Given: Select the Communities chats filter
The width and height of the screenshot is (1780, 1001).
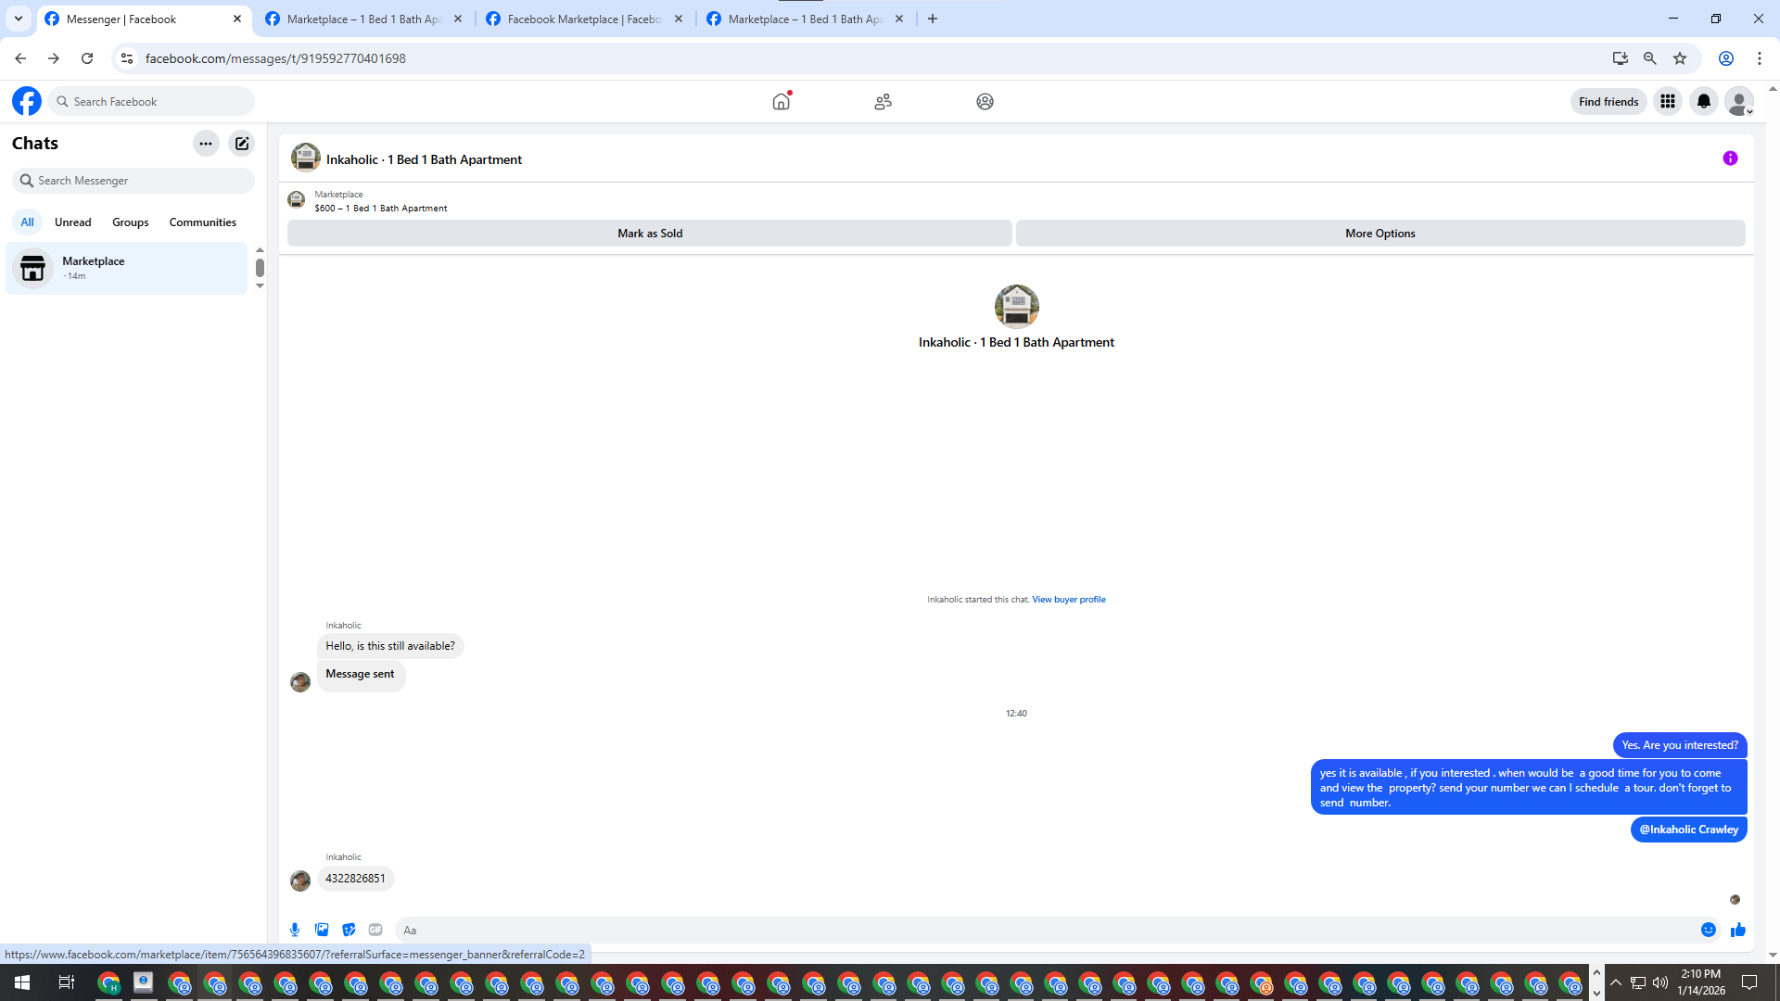Looking at the screenshot, I should click(202, 222).
